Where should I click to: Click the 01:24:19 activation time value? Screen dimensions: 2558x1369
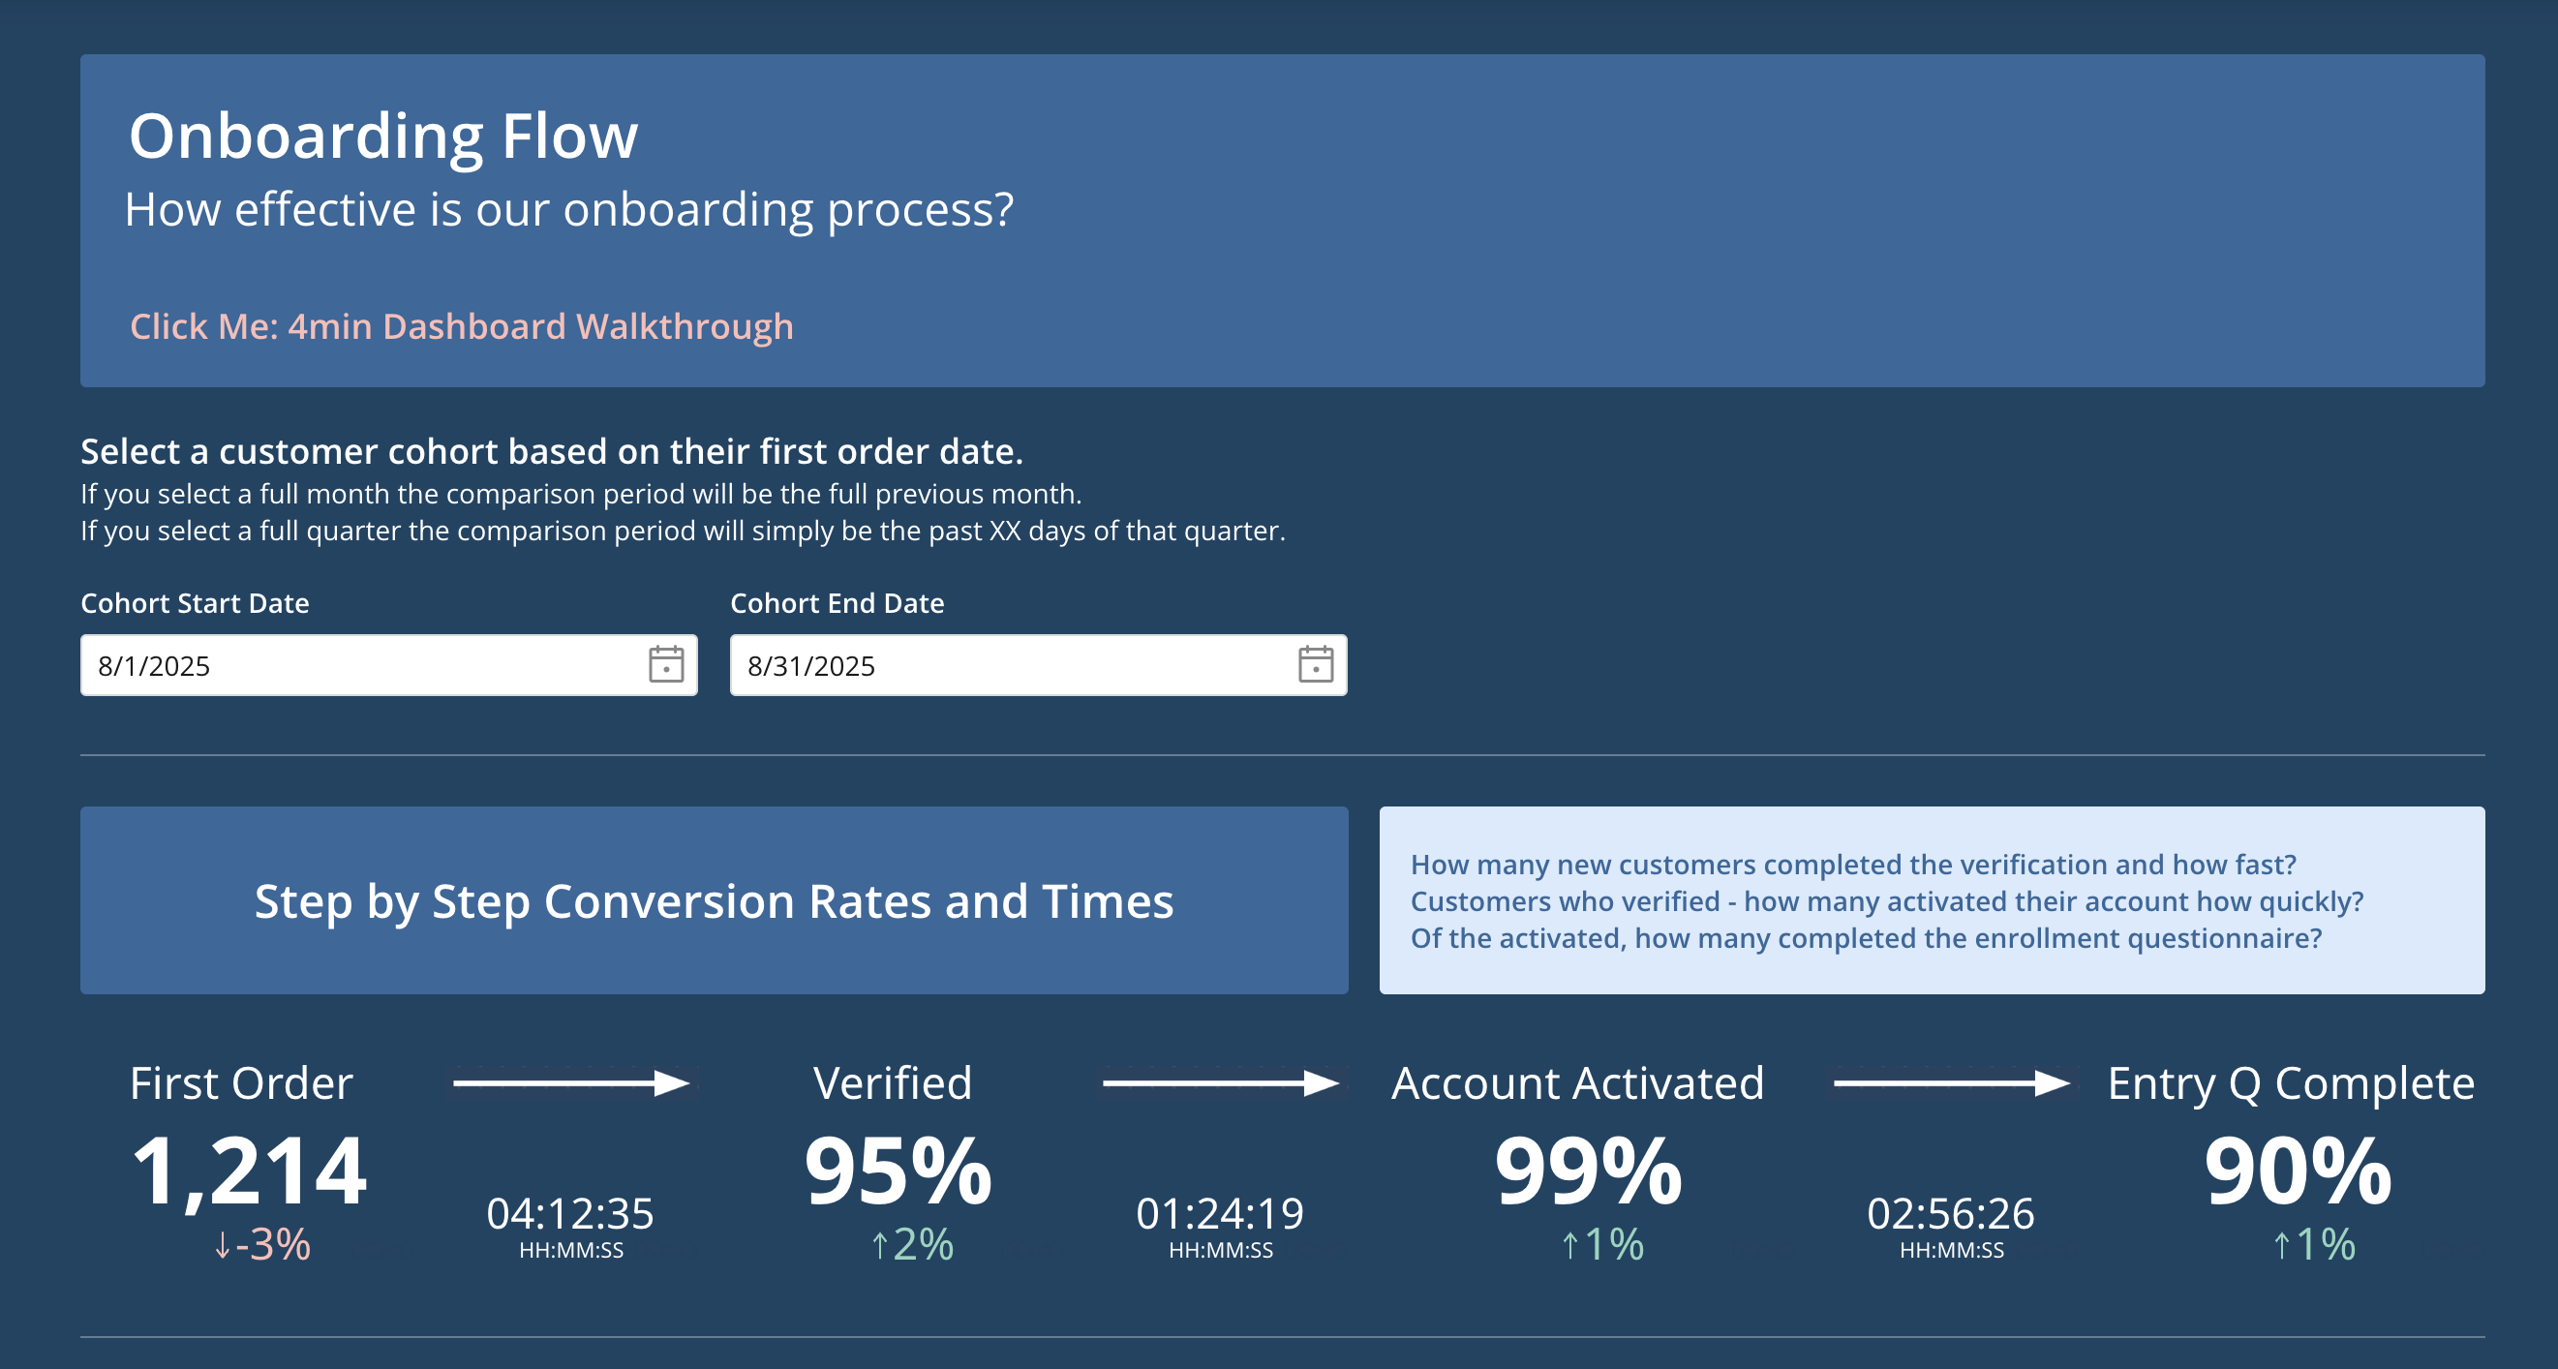[1219, 1213]
